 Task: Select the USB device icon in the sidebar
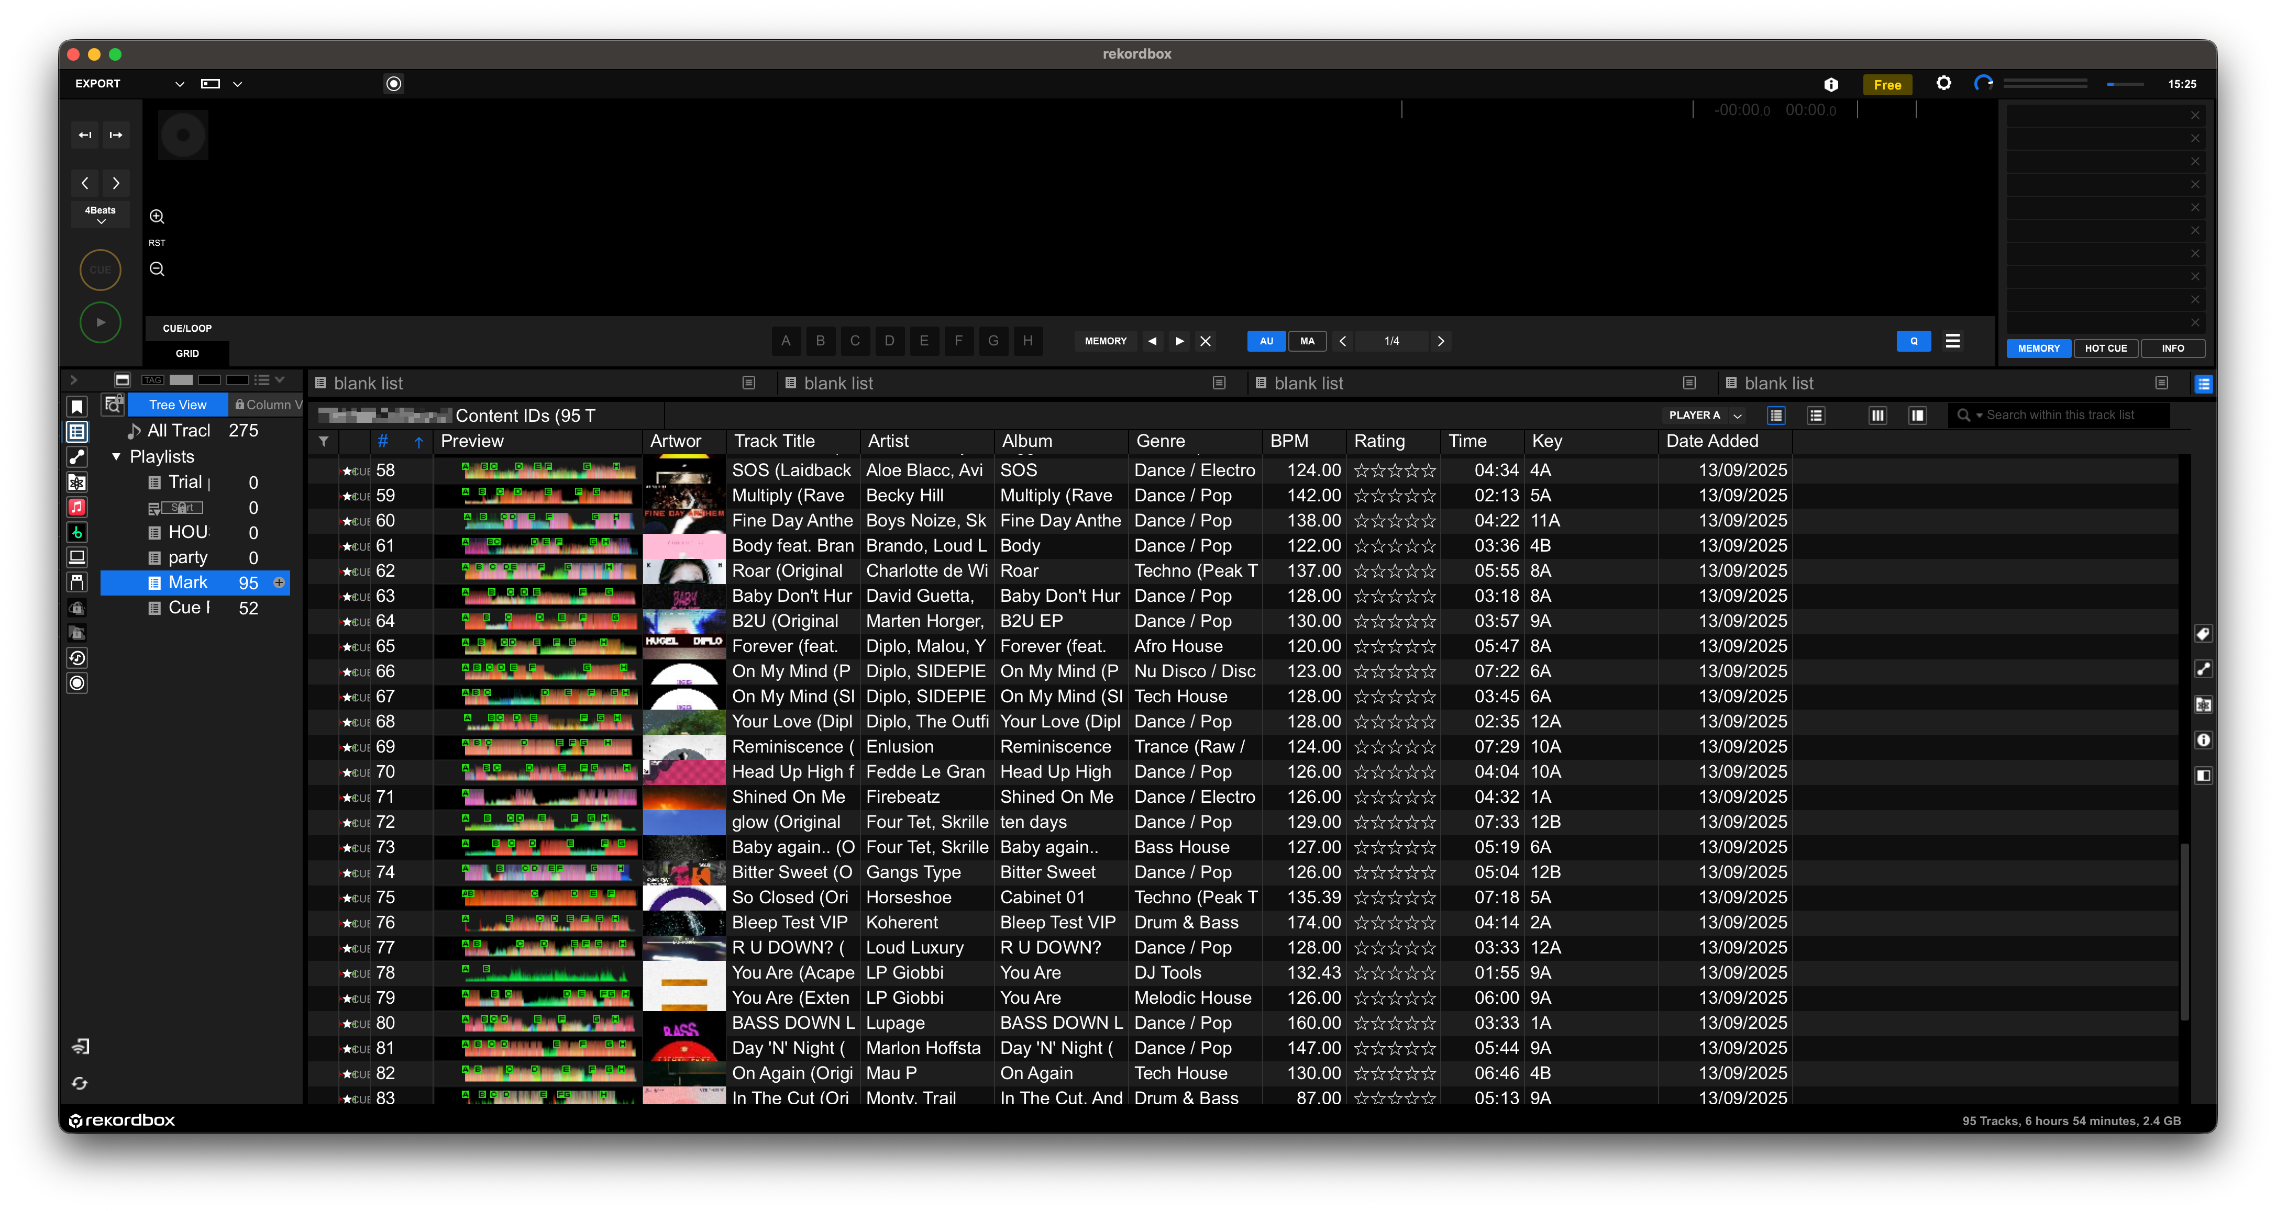tap(77, 582)
